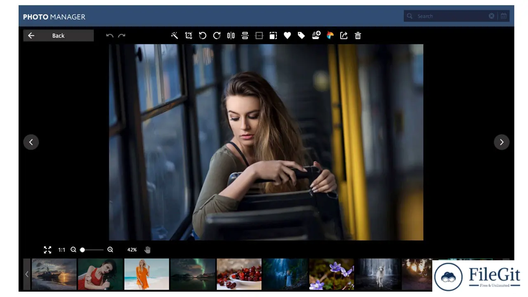Screen dimensions: 528x297
Task: Go back using the Back button
Action: pos(59,35)
